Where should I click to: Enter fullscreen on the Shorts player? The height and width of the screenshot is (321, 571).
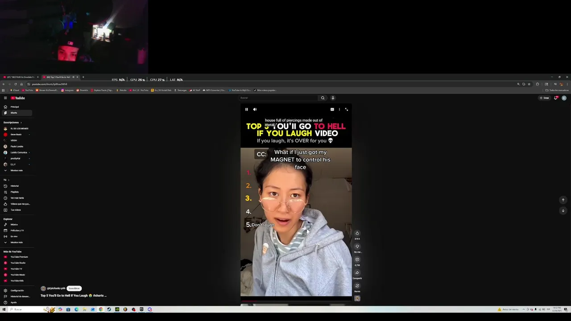[346, 109]
